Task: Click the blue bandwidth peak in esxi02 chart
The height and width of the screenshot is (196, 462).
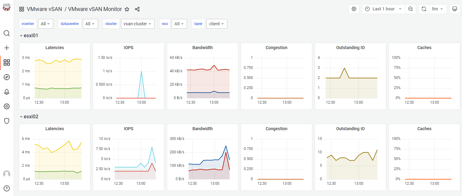Action: (x=226, y=146)
